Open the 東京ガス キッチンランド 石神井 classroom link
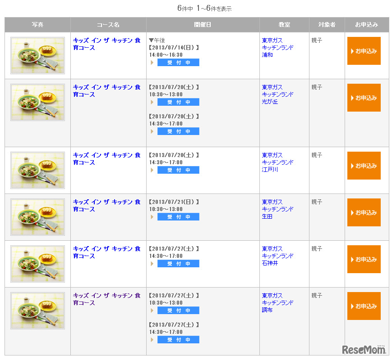This screenshot has width=392, height=360. pos(277,256)
